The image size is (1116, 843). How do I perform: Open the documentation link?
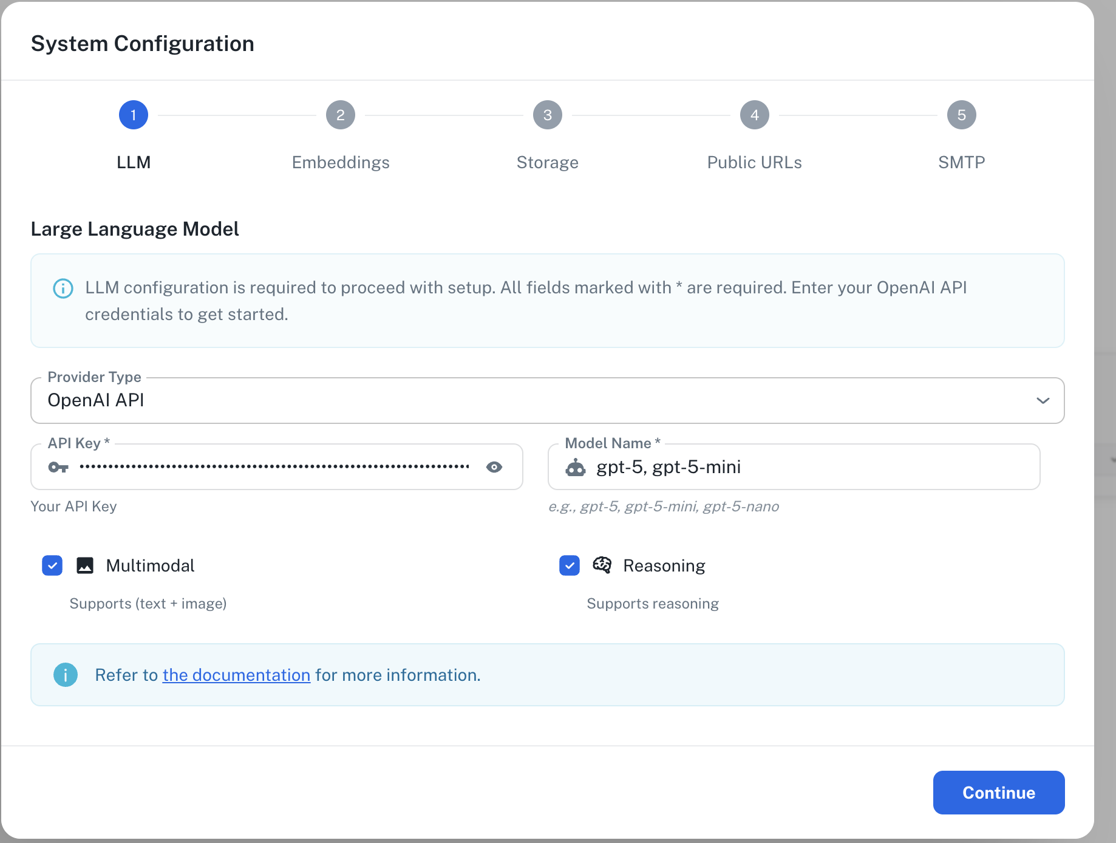tap(236, 675)
